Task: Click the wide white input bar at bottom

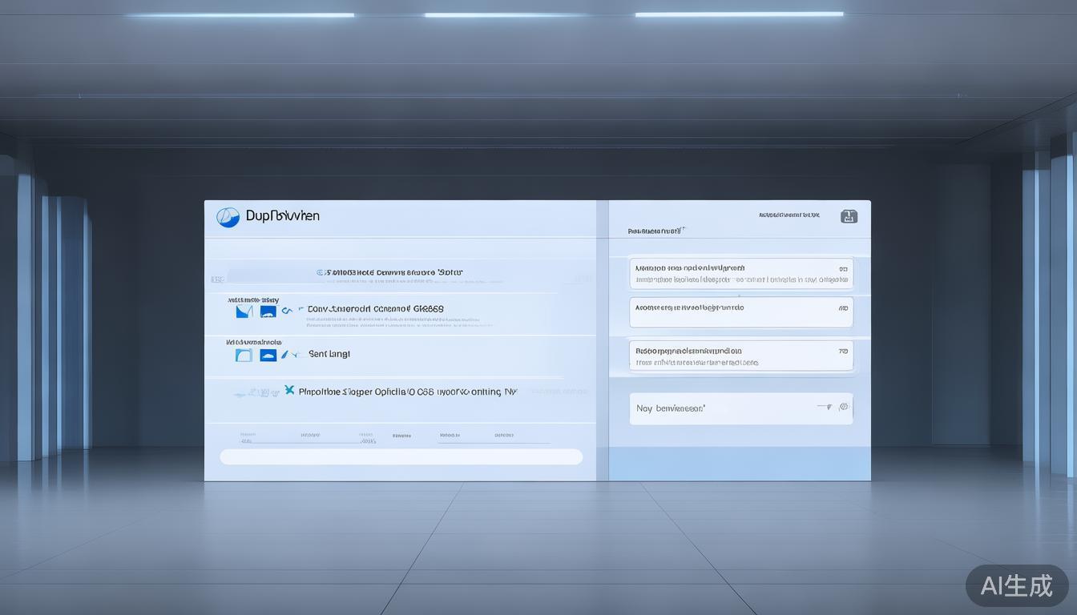Action: [401, 456]
